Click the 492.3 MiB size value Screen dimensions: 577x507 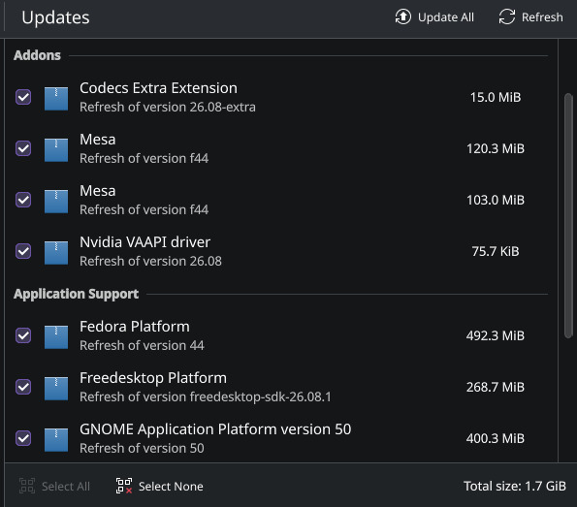(x=496, y=336)
